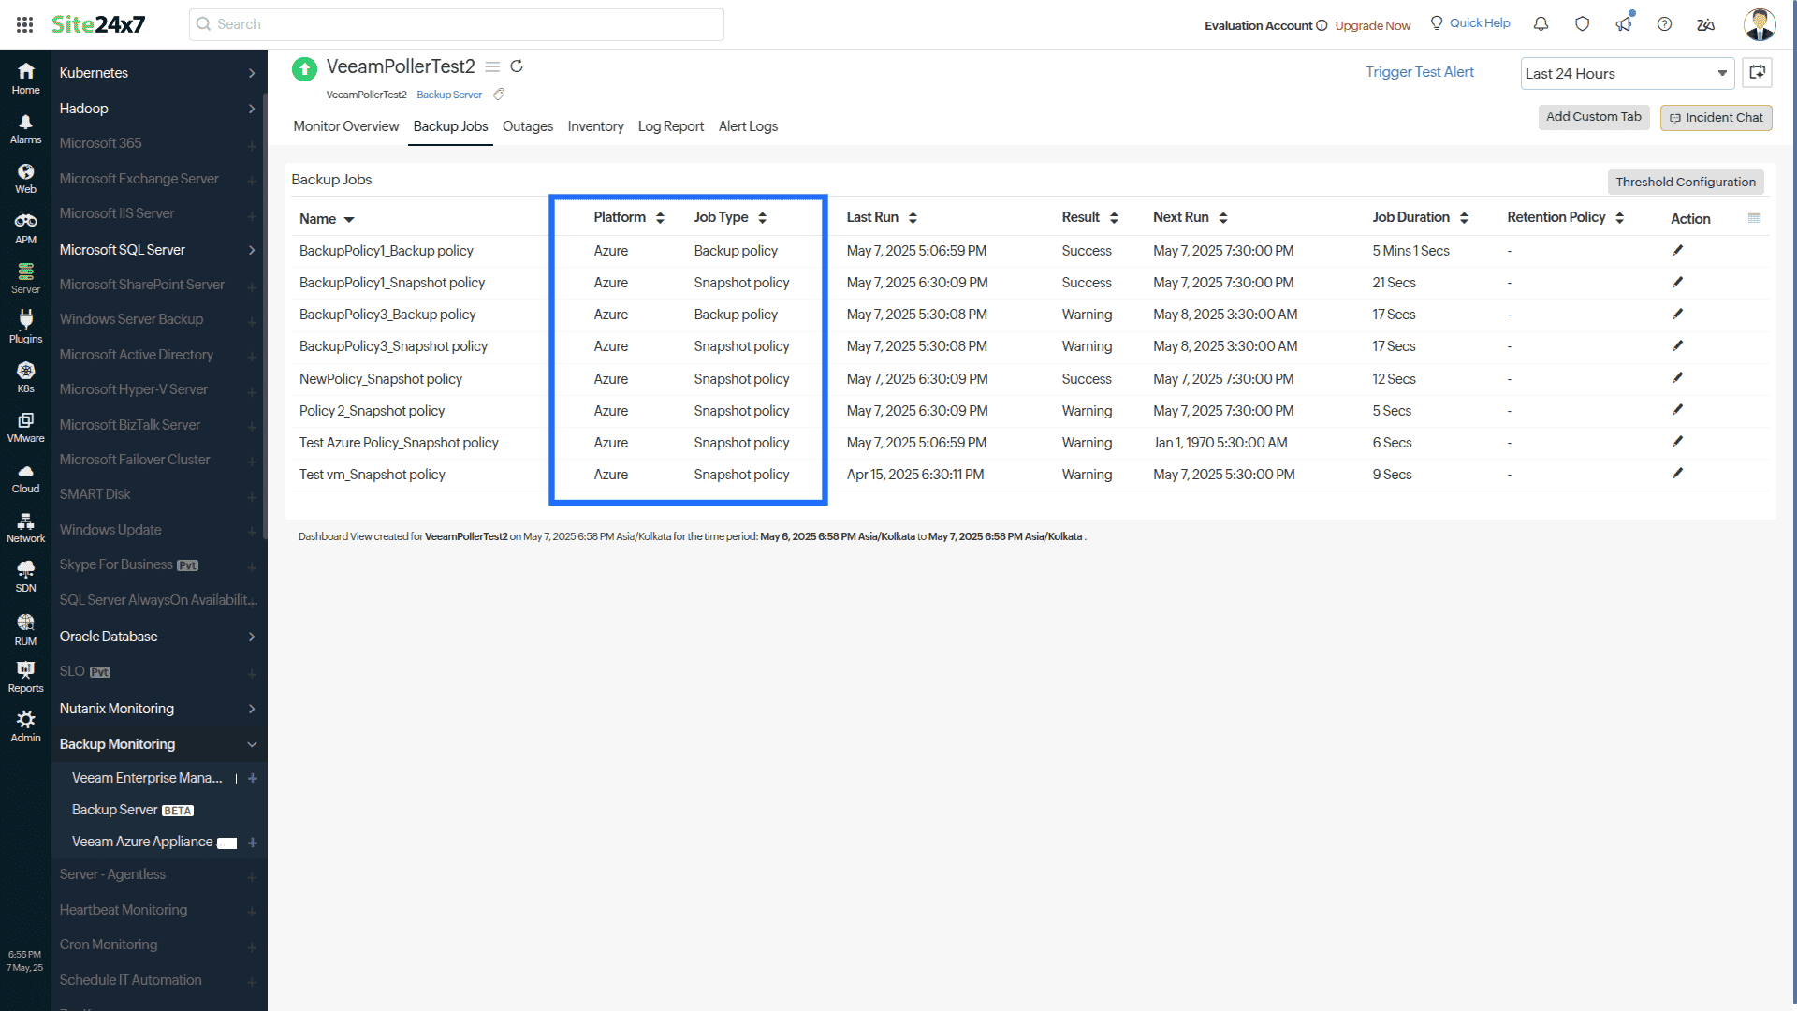Viewport: 1797px width, 1011px height.
Task: Sort jobs by Job Duration
Action: [x=1464, y=216]
